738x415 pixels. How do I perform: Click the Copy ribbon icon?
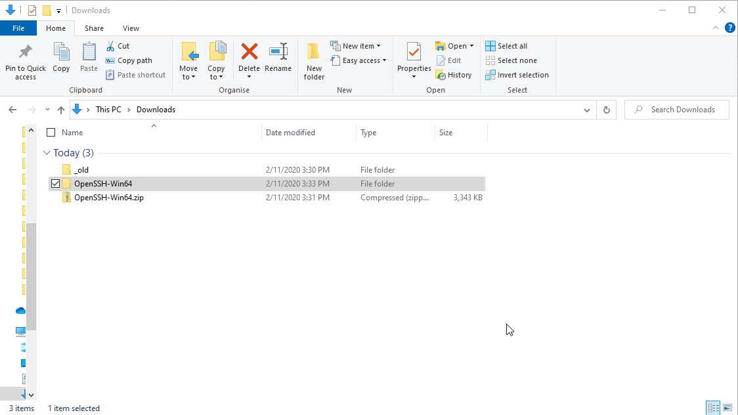(x=61, y=57)
